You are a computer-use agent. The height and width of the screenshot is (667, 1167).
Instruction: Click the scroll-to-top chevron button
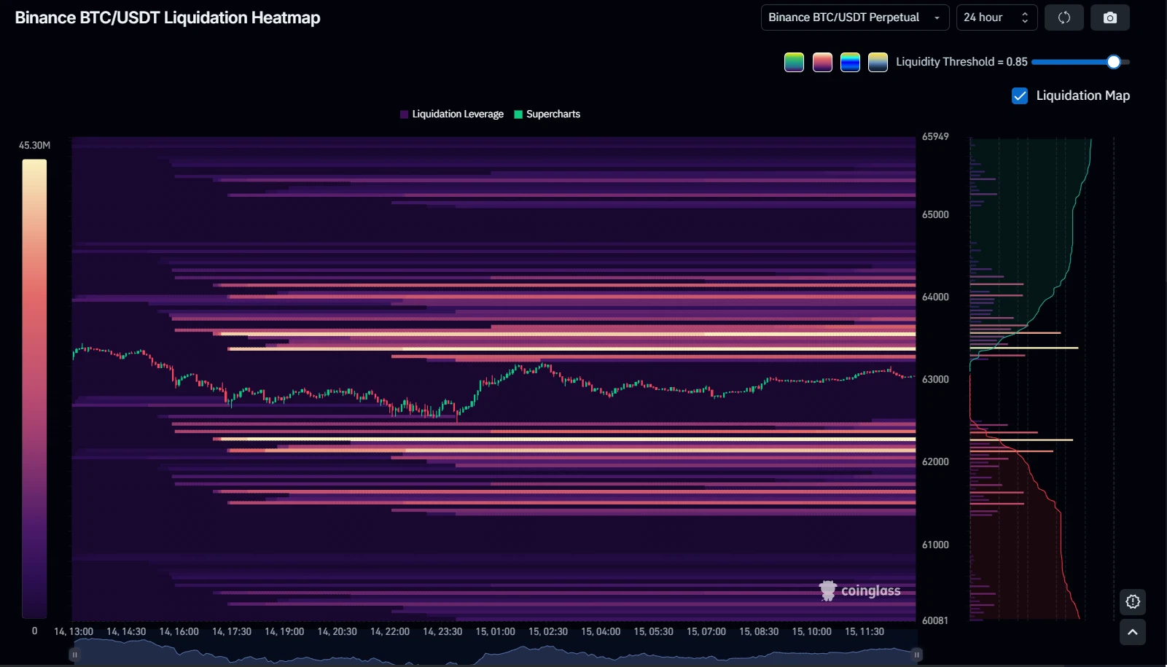pos(1133,632)
